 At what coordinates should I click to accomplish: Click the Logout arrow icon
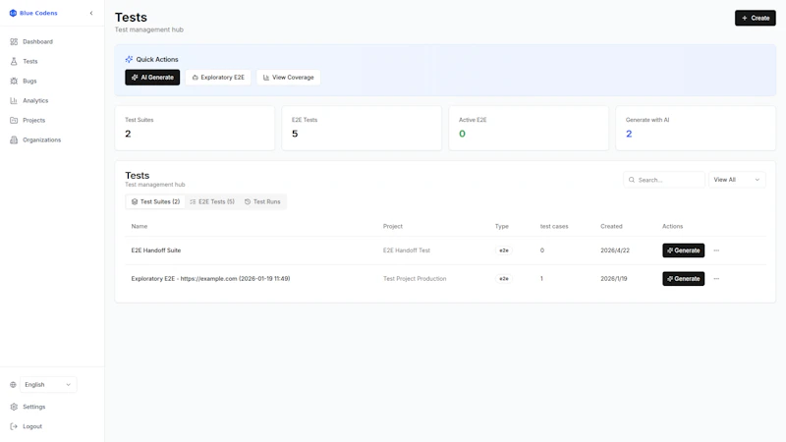point(14,426)
